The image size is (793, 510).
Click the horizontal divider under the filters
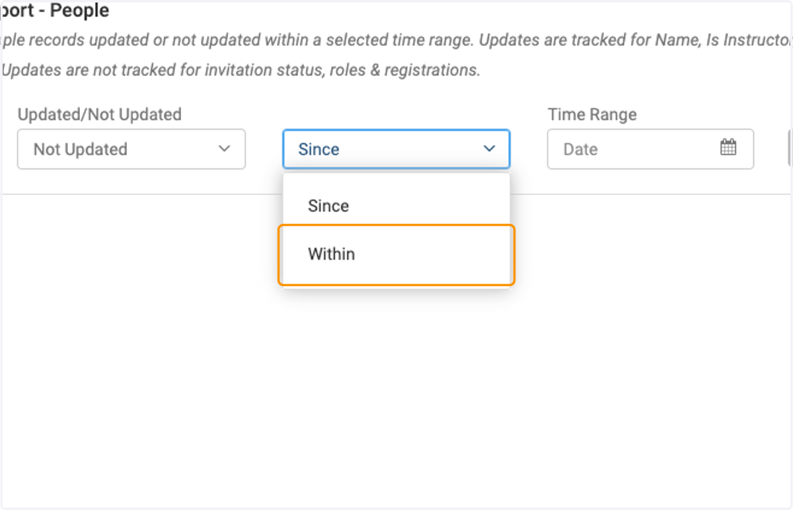(397, 194)
